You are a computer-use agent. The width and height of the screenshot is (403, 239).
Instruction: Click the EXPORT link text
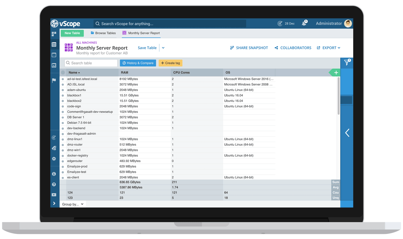(x=329, y=48)
